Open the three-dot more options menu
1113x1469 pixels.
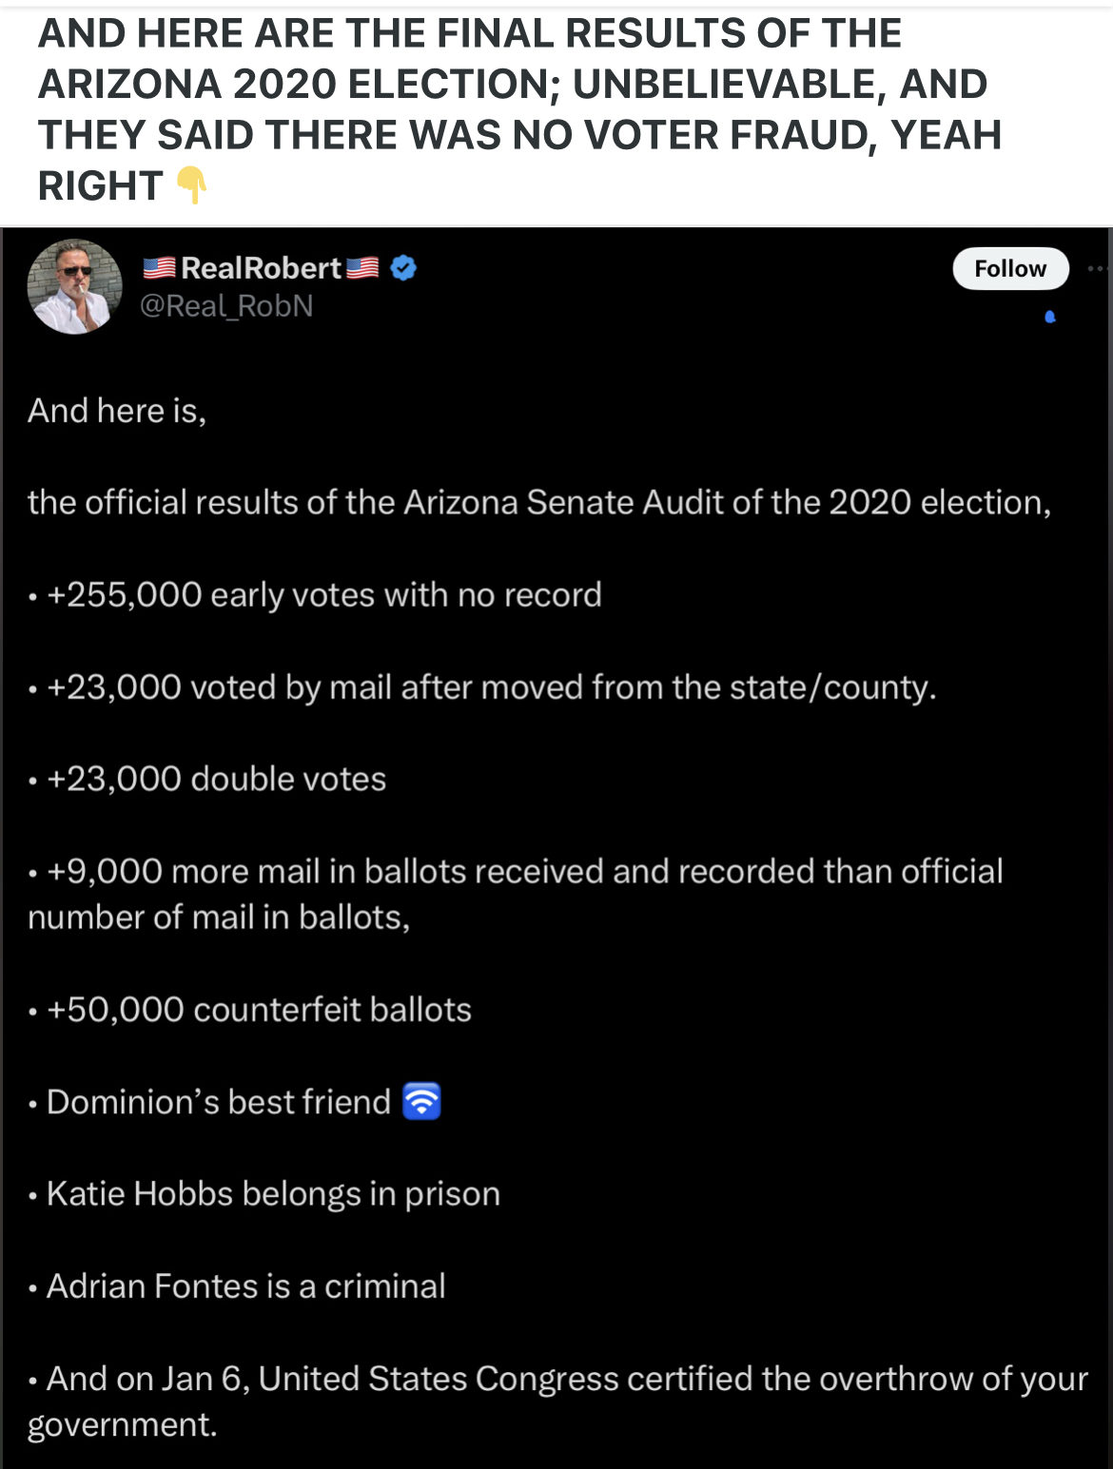pos(1097,269)
